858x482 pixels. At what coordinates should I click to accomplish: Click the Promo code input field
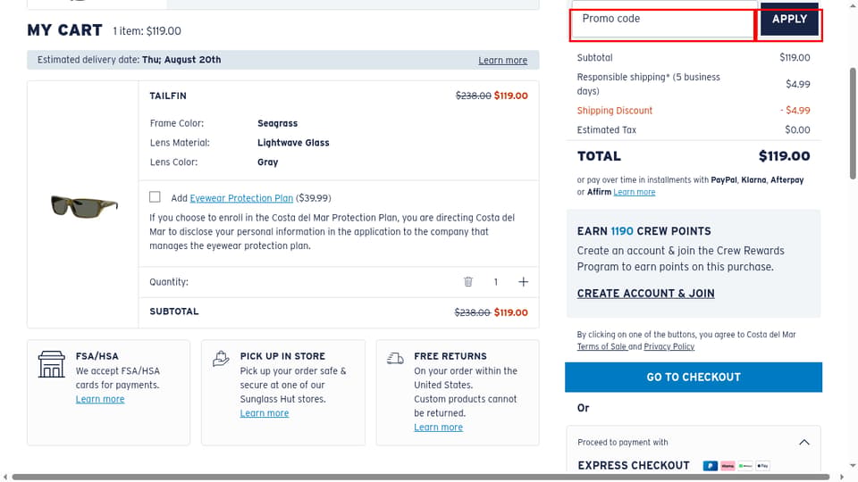pos(662,19)
